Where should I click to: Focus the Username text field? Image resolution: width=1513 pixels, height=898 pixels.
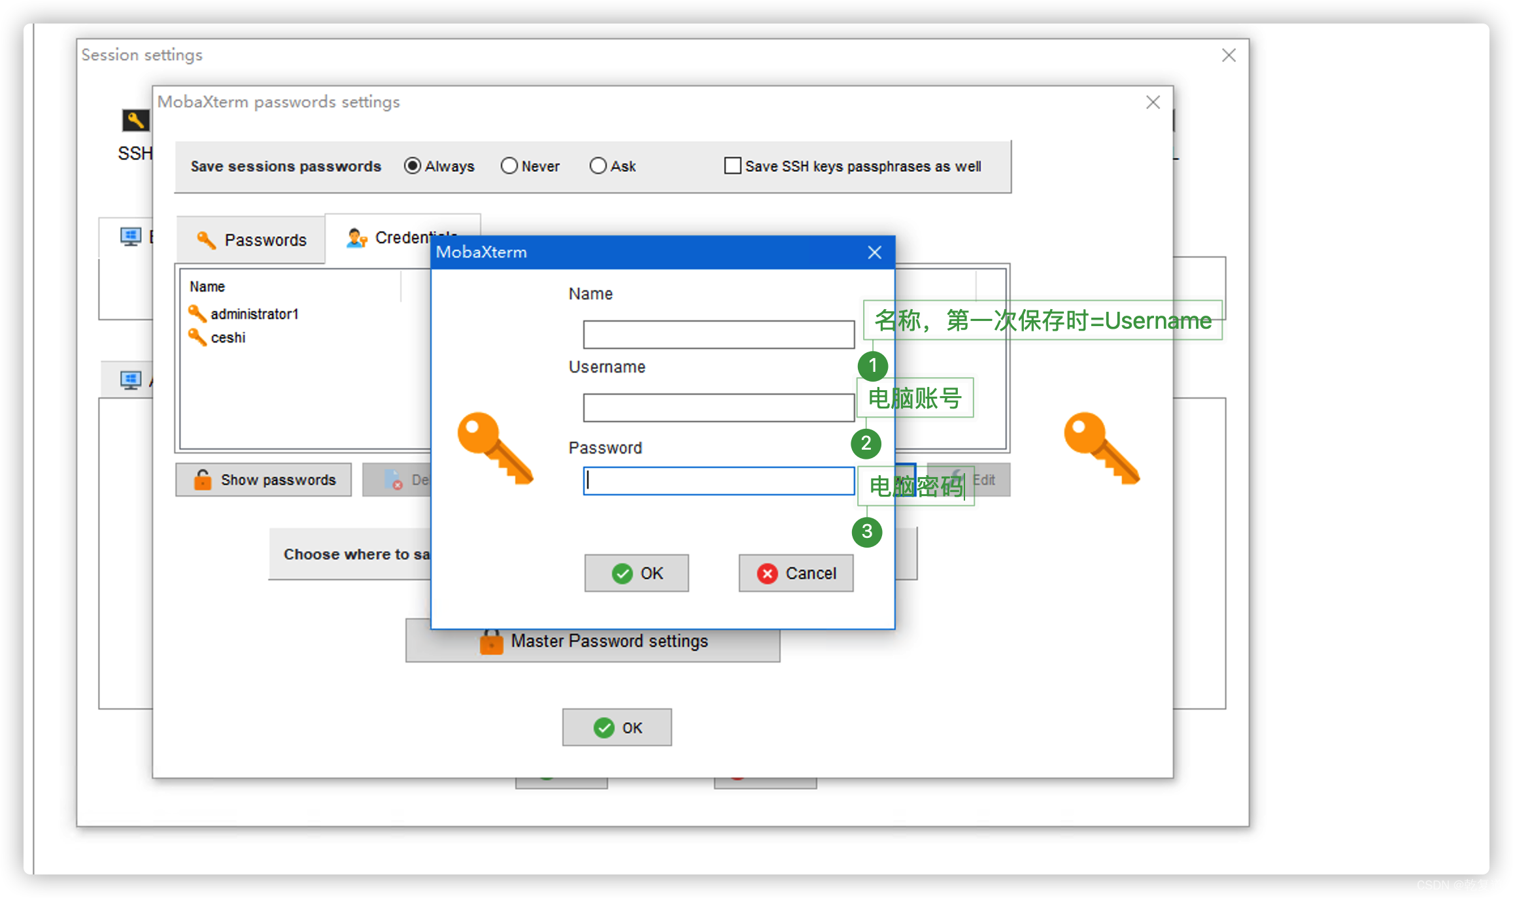point(718,408)
